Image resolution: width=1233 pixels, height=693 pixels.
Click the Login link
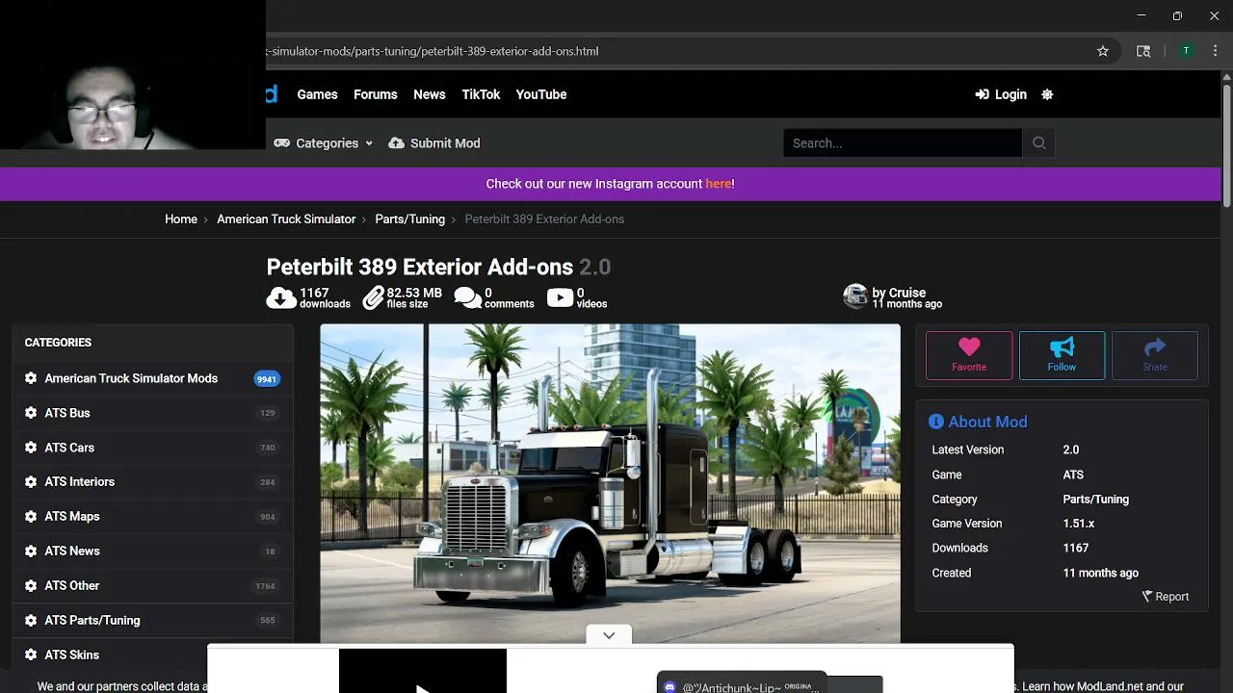click(1001, 94)
